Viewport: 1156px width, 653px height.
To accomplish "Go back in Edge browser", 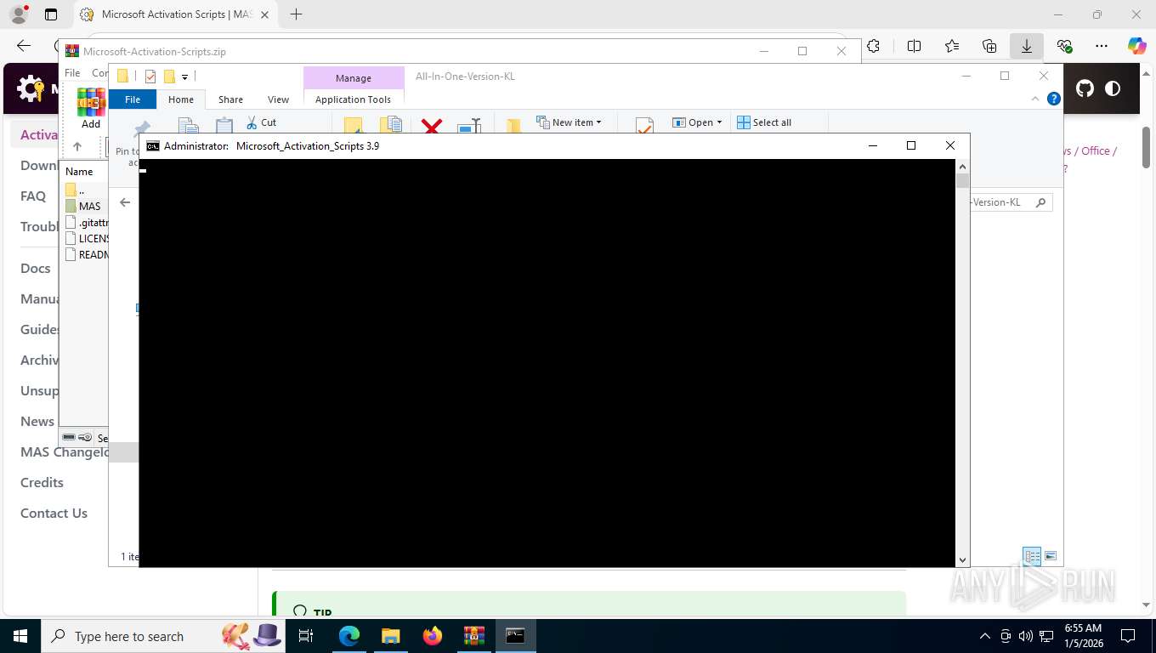I will coord(24,47).
